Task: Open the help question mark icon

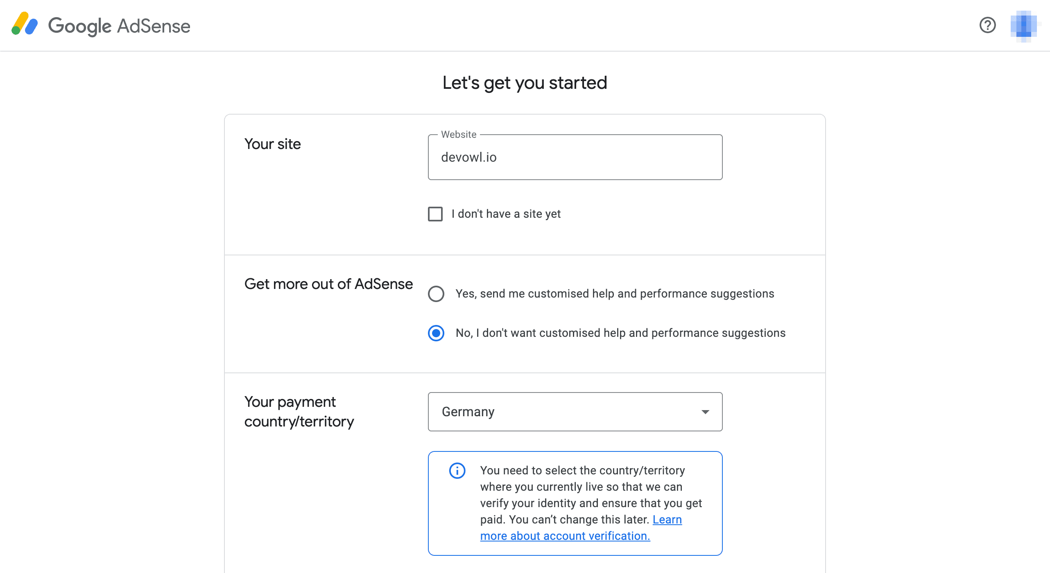Action: pos(987,25)
